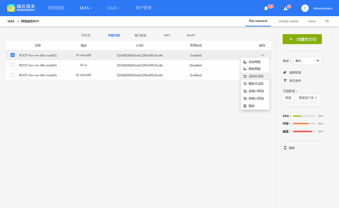Select the 安全组 sub-tab
The width and height of the screenshot is (339, 208).
coord(86,35)
